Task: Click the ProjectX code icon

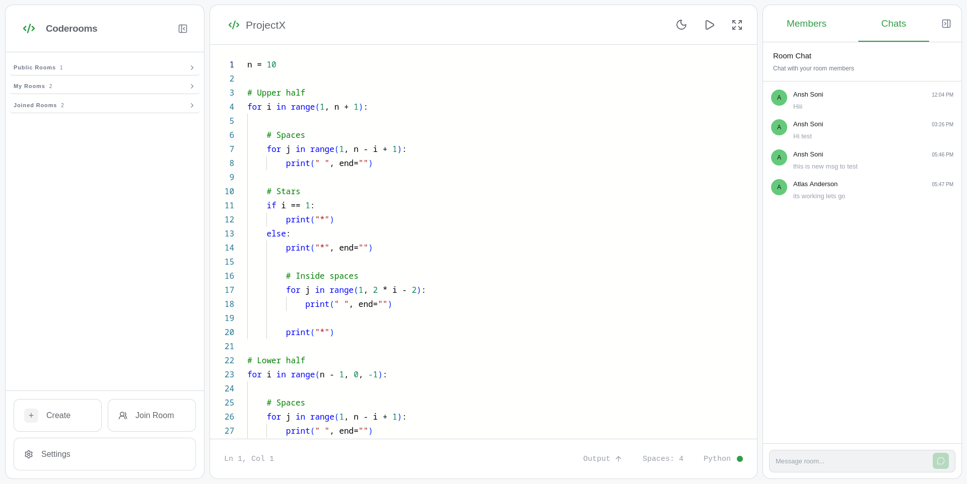Action: coord(234,25)
